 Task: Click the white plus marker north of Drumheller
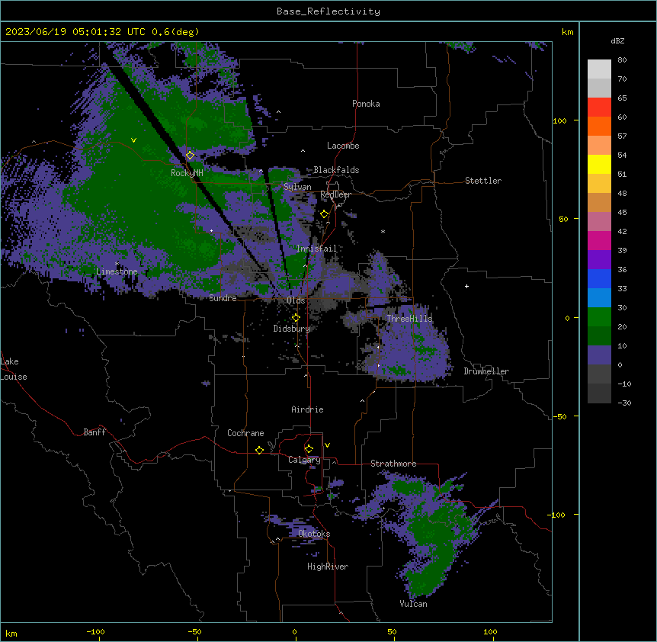(466, 286)
